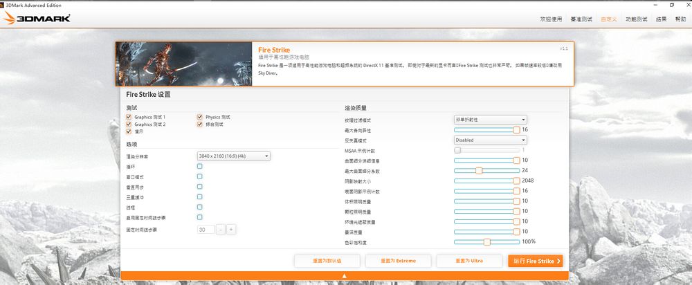692x285 pixels.
Task: Open the 基准测试 (Benchmarks) tab
Action: coord(581,19)
